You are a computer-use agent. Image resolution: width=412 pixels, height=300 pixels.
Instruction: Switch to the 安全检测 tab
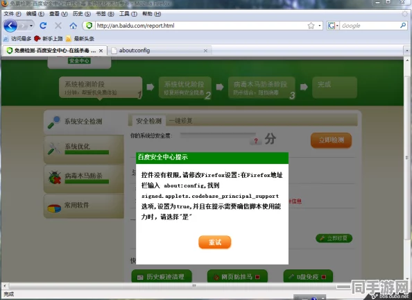[148, 121]
